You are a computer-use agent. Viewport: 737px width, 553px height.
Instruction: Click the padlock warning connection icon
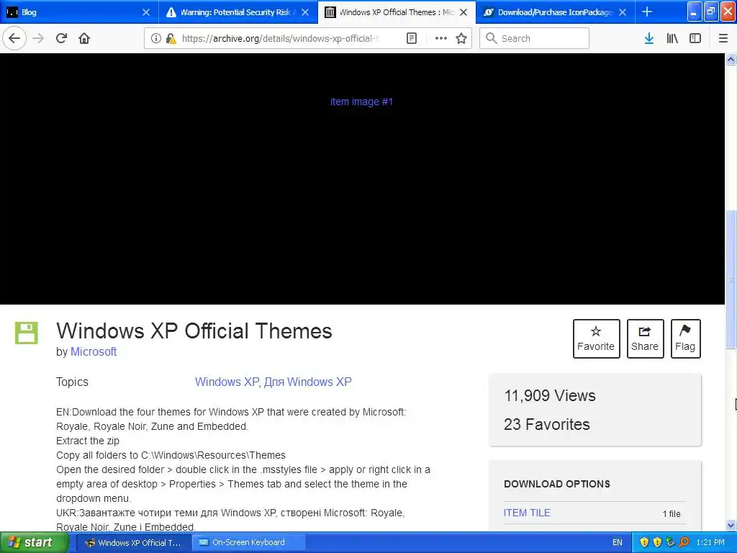(x=171, y=38)
